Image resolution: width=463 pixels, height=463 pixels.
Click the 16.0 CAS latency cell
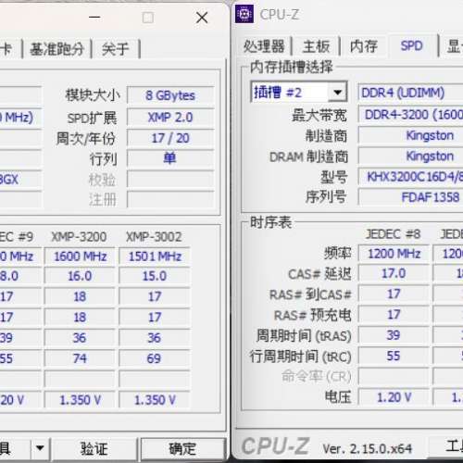point(80,276)
